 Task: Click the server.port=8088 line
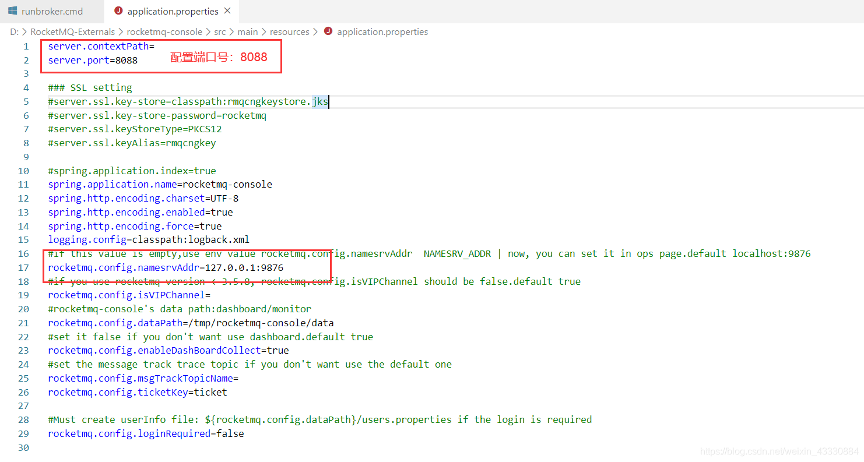[x=93, y=60]
